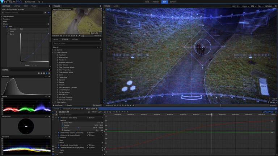
Task: Switch to the Home tab
Action: coord(147,2)
